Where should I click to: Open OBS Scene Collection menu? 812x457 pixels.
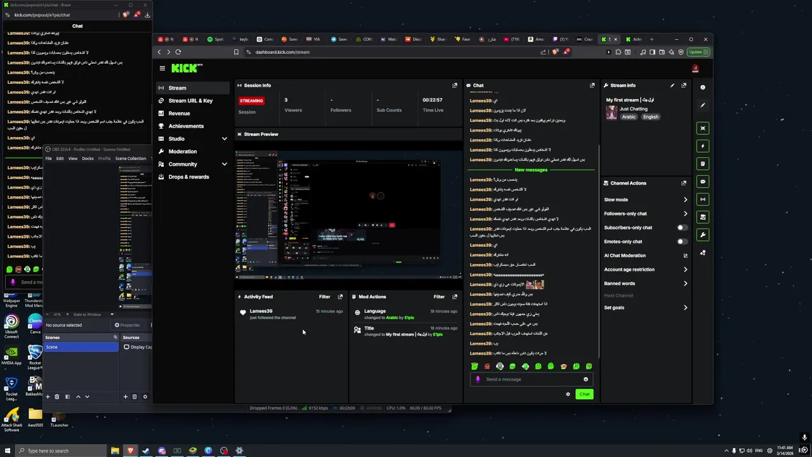tap(131, 158)
